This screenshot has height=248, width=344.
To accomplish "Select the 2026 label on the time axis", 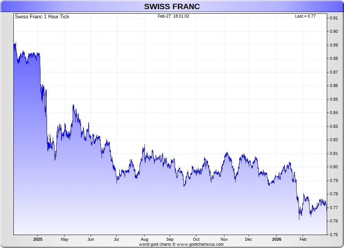I will tap(276, 240).
